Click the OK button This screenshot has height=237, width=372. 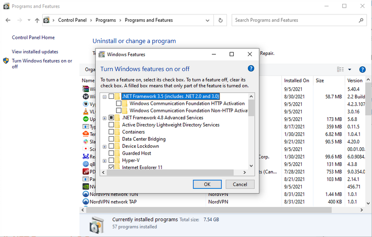click(207, 184)
